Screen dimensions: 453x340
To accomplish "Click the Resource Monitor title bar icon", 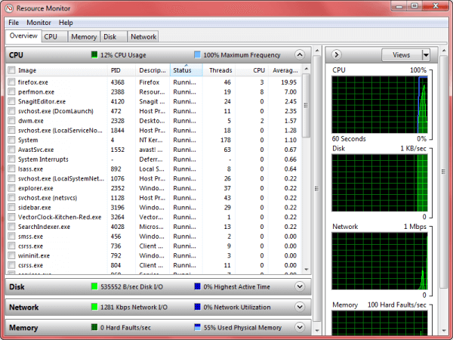I will (x=9, y=8).
